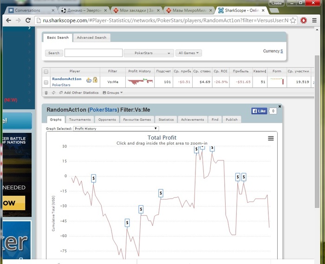Click the Form sparkline in row
325x264 pixels.
coord(277,81)
